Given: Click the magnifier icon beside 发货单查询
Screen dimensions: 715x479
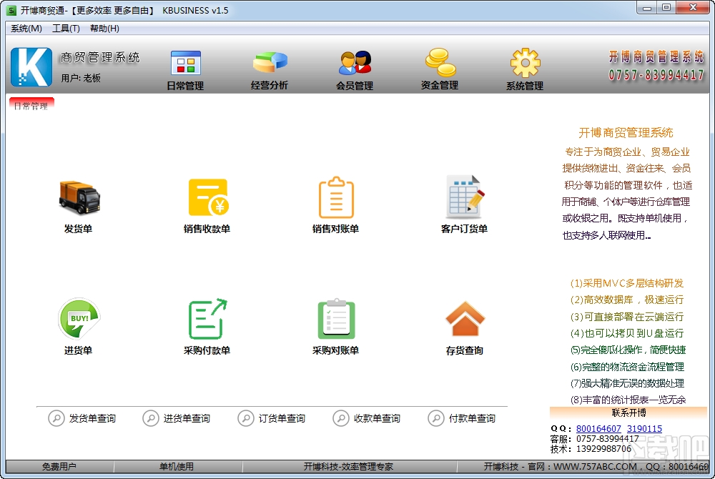Looking at the screenshot, I should pyautogui.click(x=56, y=418).
